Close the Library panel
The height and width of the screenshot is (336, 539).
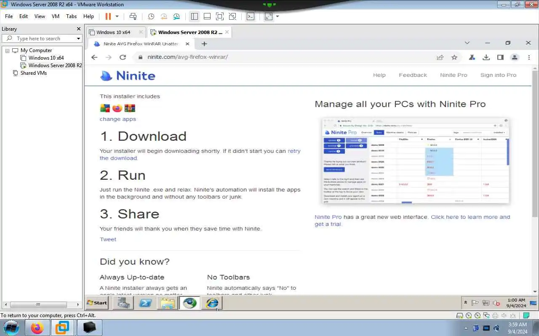[x=78, y=29]
